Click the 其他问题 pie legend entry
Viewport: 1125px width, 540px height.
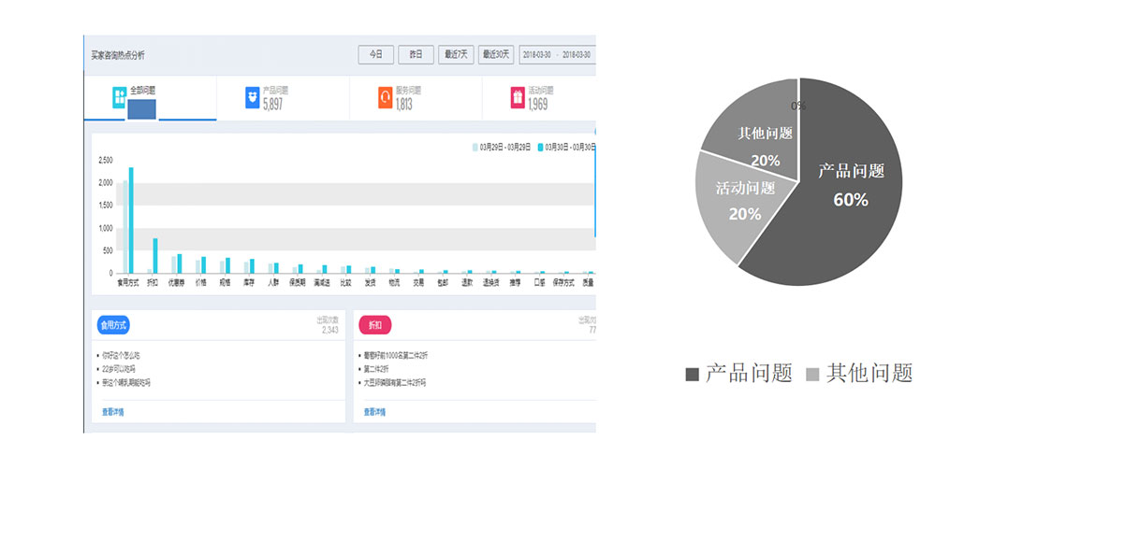click(x=859, y=374)
